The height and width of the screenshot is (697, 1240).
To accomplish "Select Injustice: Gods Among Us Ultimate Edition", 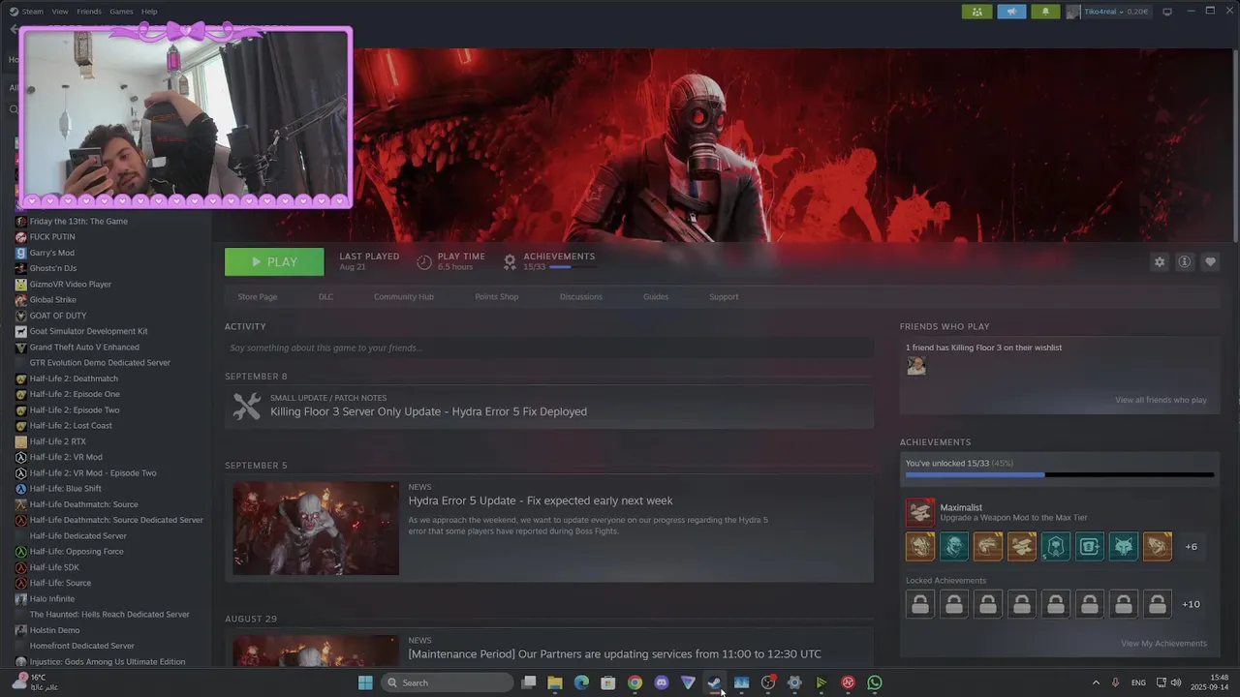I will pyautogui.click(x=108, y=662).
